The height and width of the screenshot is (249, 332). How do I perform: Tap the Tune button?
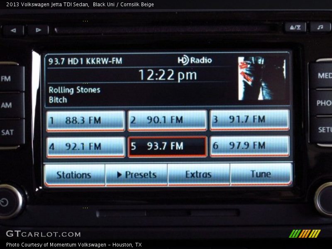(261, 174)
